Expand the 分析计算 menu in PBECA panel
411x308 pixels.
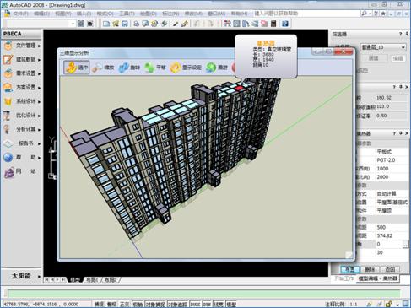point(22,129)
